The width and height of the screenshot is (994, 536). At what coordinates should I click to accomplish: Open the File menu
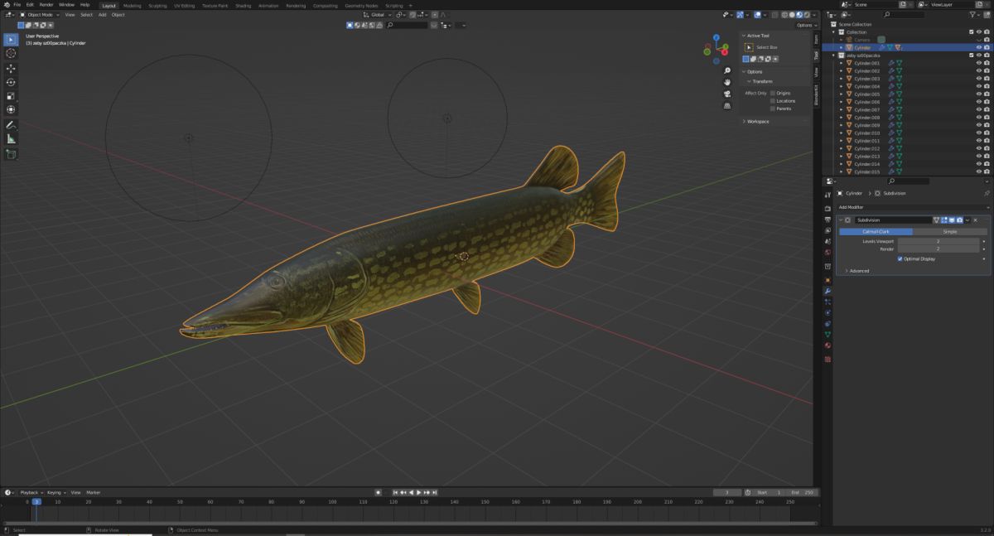[x=17, y=5]
